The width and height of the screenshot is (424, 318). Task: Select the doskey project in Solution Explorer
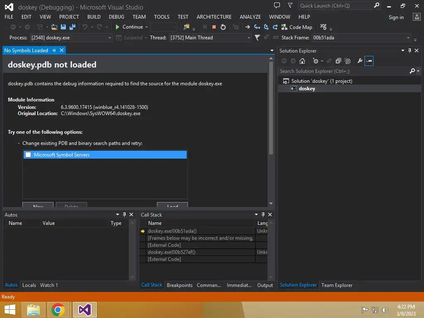pos(307,89)
